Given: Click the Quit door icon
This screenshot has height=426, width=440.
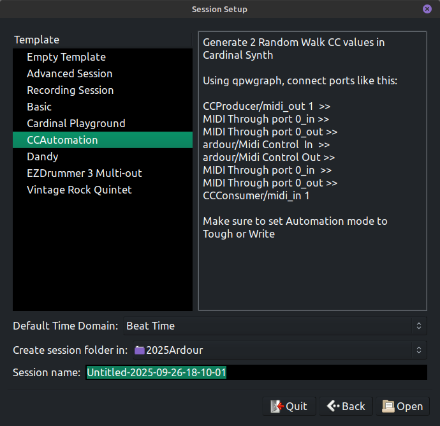Looking at the screenshot, I should coord(277,406).
